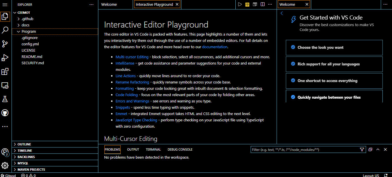Collapse the Program folder
The image size is (392, 177).
[55, 32]
